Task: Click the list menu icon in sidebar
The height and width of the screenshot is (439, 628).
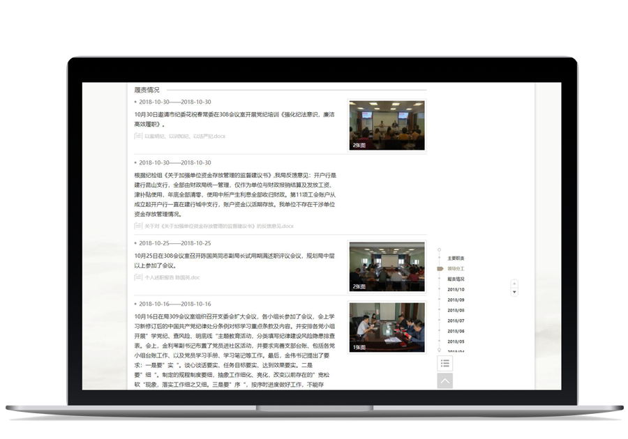Action: (x=444, y=363)
